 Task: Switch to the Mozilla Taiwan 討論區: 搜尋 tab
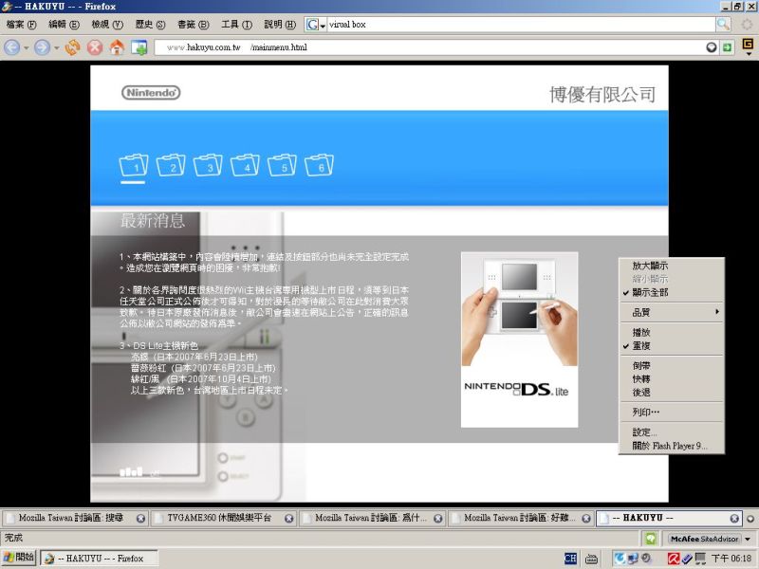click(75, 518)
